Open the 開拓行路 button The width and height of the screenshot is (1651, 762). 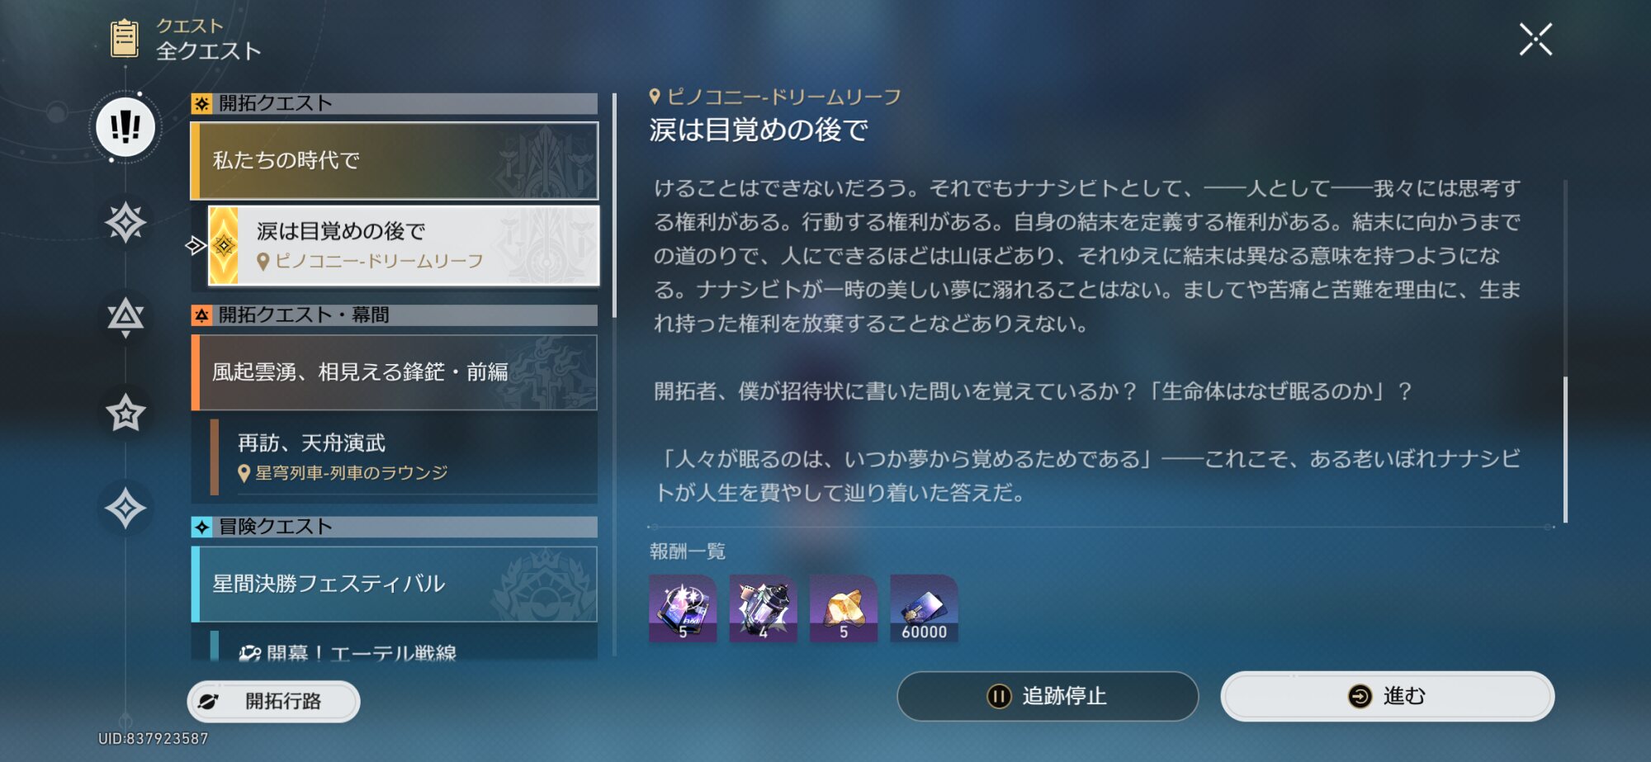[274, 702]
